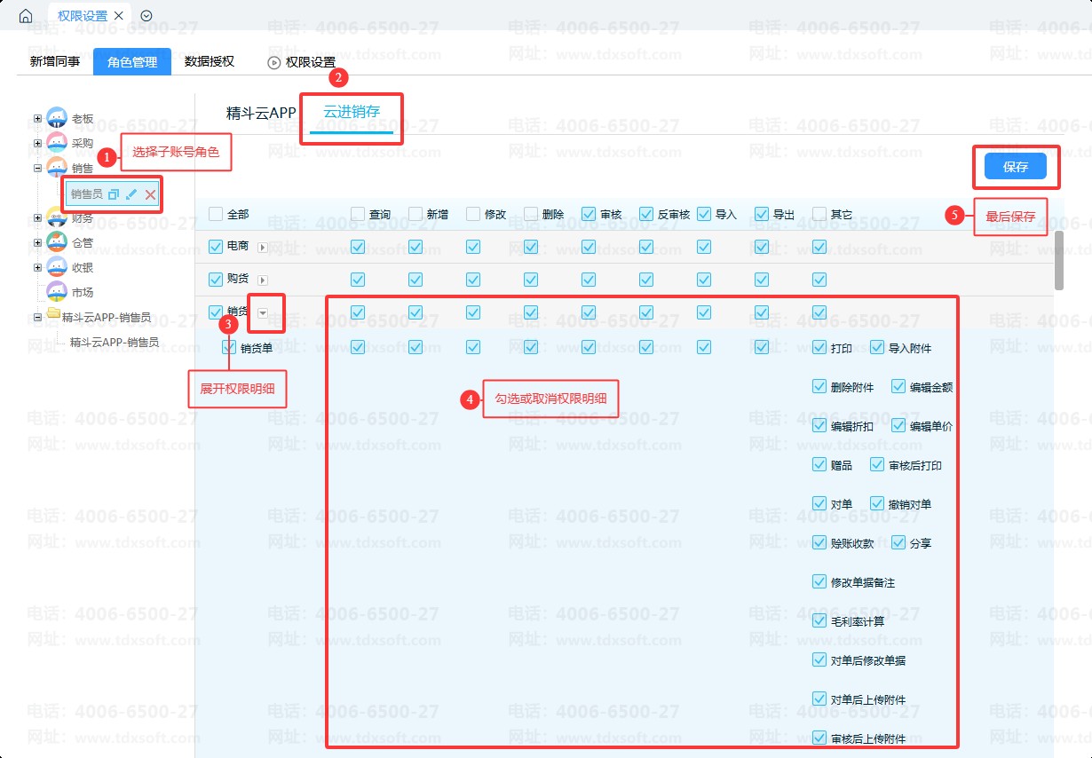Switch to the 精斗云APP tab
The width and height of the screenshot is (1092, 758).
pos(261,113)
